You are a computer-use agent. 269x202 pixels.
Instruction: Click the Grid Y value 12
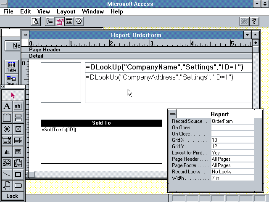[232, 146]
